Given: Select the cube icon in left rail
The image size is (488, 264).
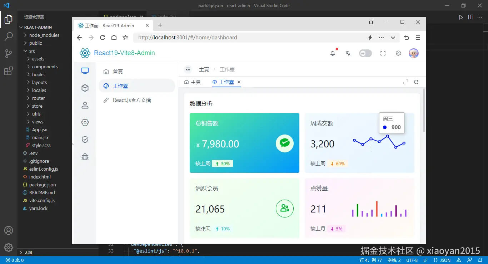Looking at the screenshot, I should (85, 88).
